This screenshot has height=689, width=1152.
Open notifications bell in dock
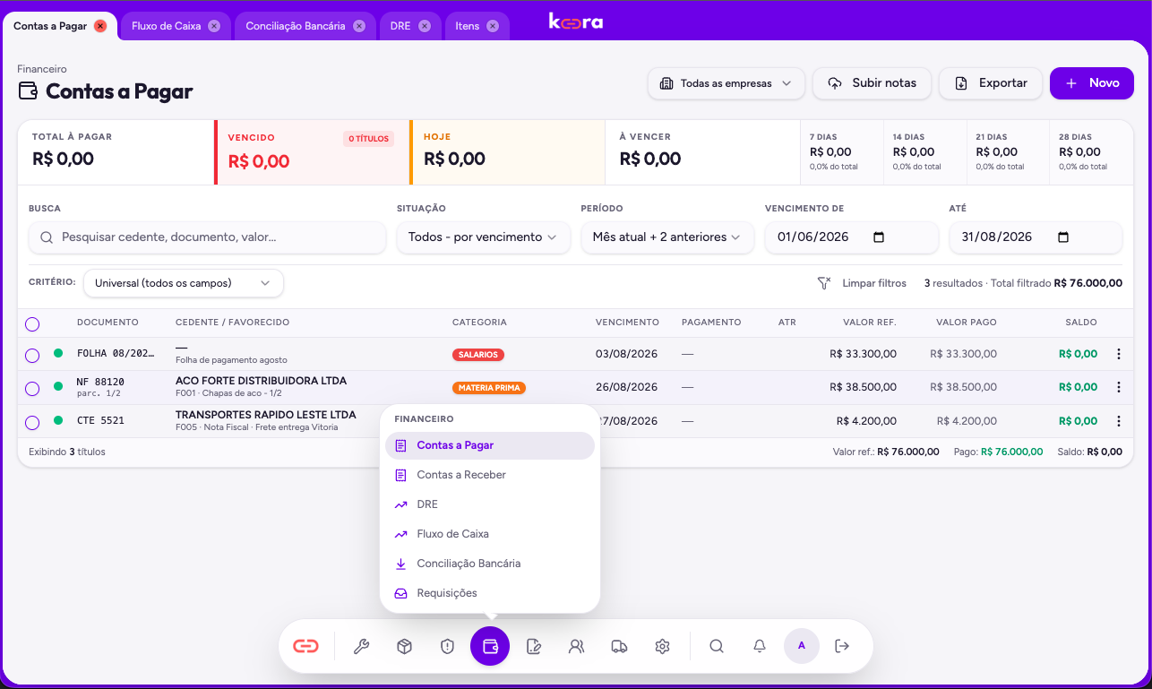760,646
